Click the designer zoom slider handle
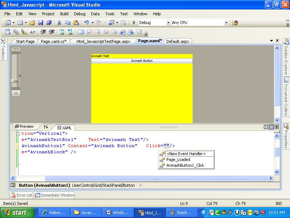The width and height of the screenshot is (290, 218). point(15,81)
